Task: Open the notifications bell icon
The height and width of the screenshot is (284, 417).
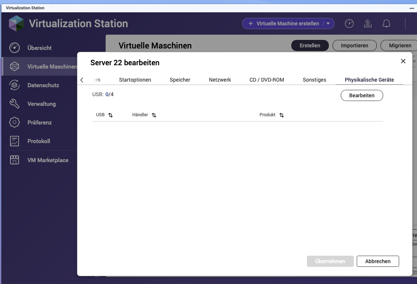Action: coord(386,23)
